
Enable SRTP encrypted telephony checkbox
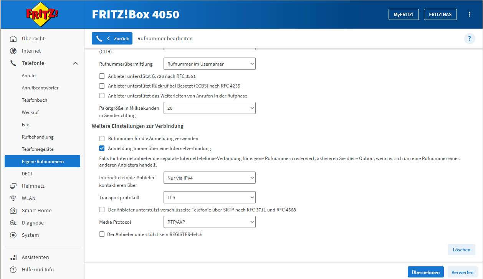coord(102,210)
